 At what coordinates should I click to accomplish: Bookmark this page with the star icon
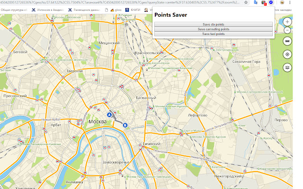[247, 2]
